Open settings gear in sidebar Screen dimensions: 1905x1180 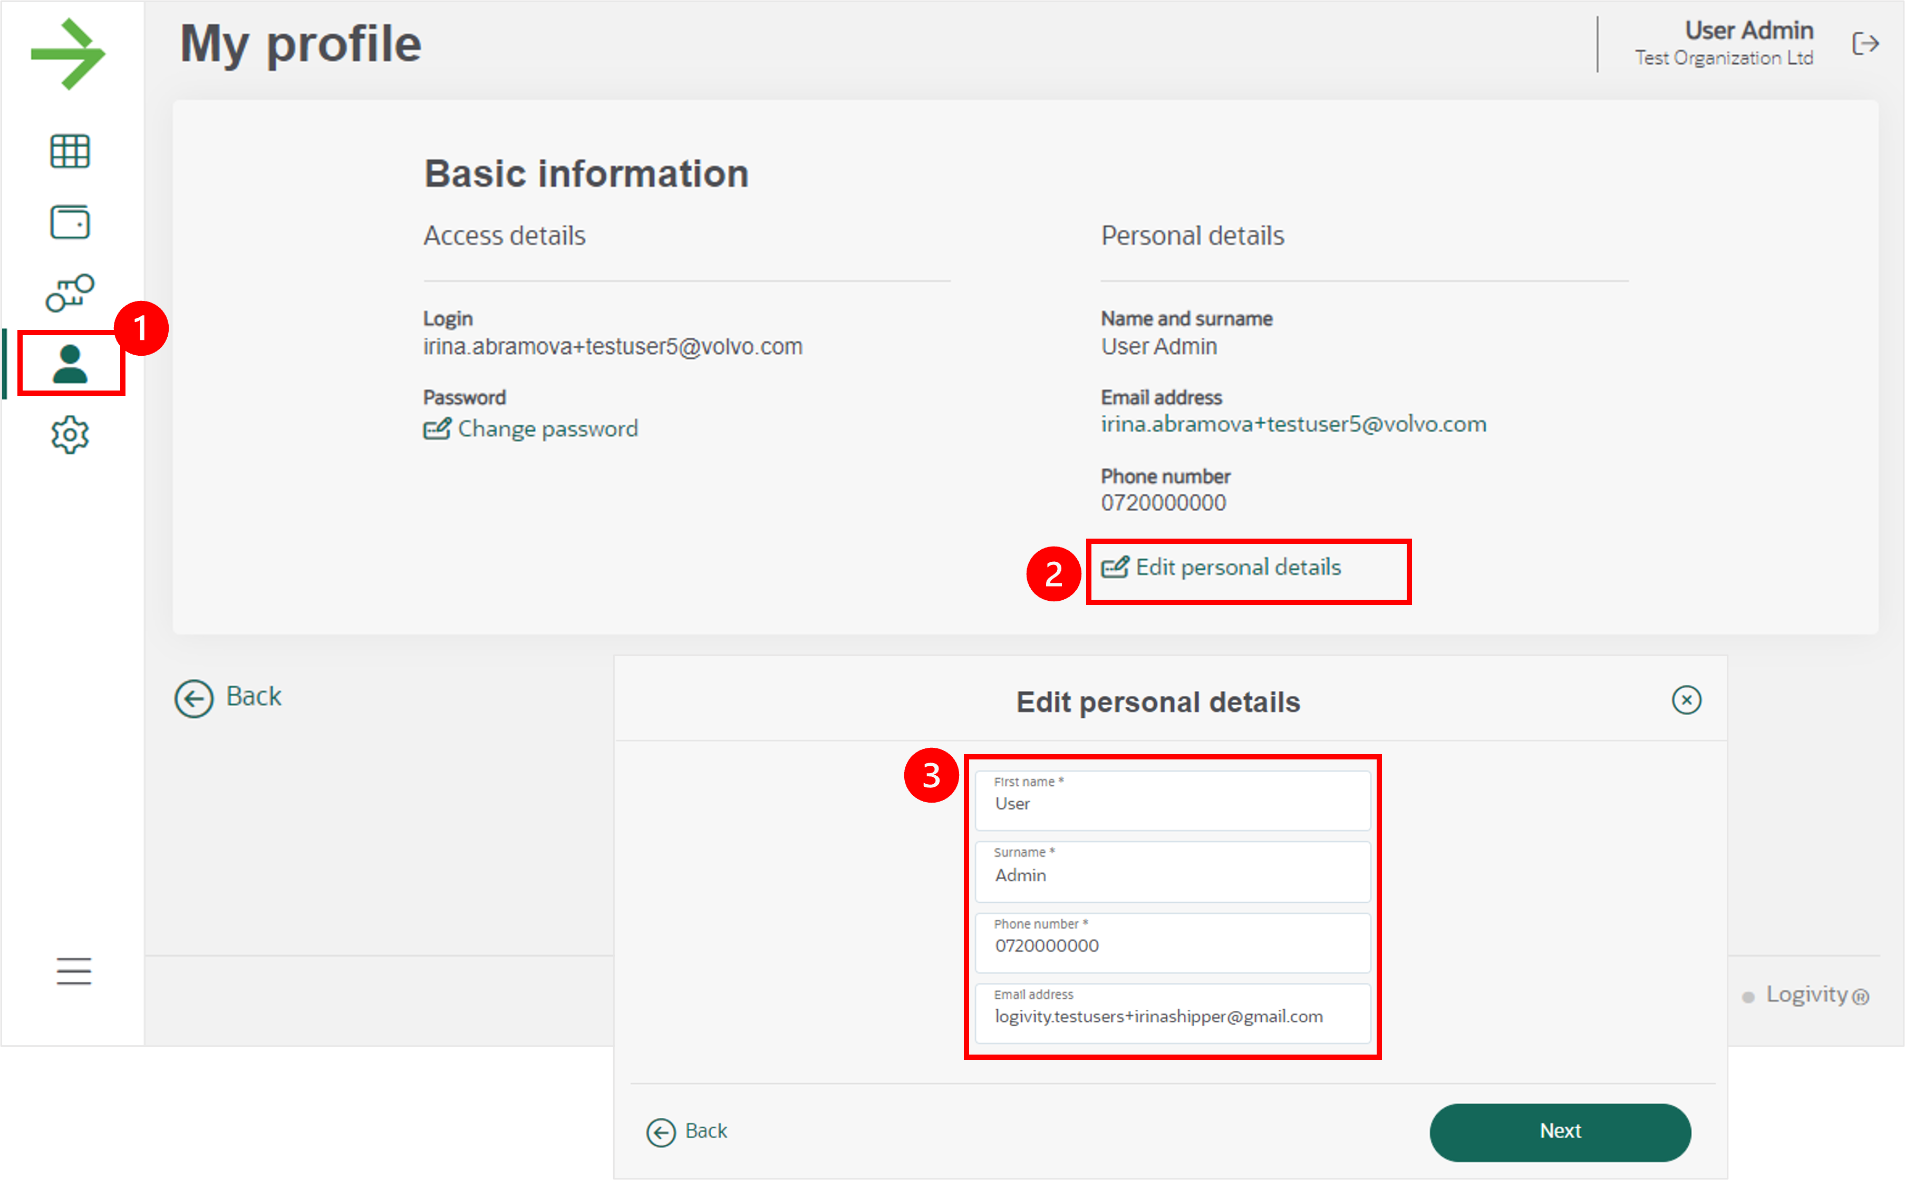click(x=70, y=435)
